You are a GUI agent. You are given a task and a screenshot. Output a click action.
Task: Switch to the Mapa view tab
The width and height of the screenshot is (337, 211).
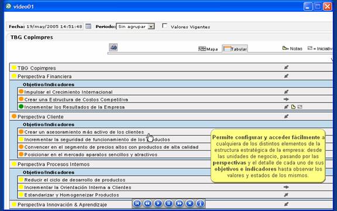(x=208, y=49)
